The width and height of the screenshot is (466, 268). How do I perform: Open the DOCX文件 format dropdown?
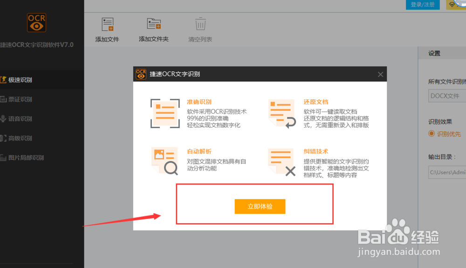coord(447,96)
